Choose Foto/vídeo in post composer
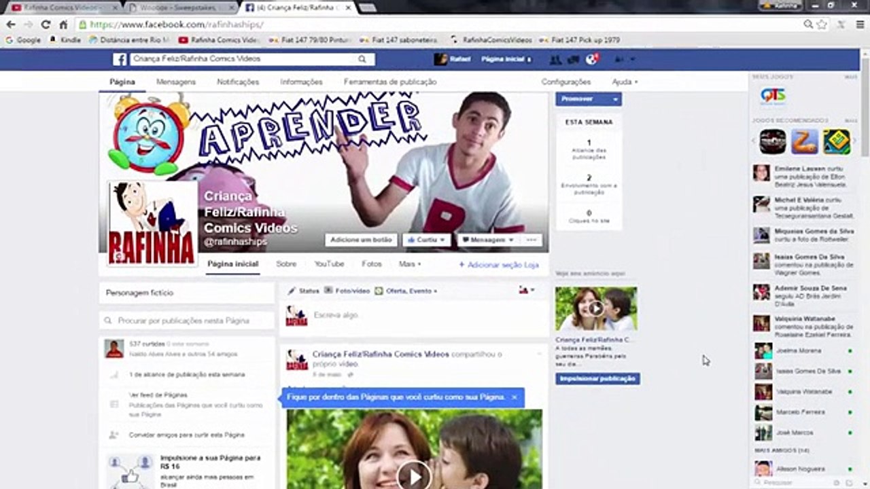The image size is (870, 489). pyautogui.click(x=347, y=291)
